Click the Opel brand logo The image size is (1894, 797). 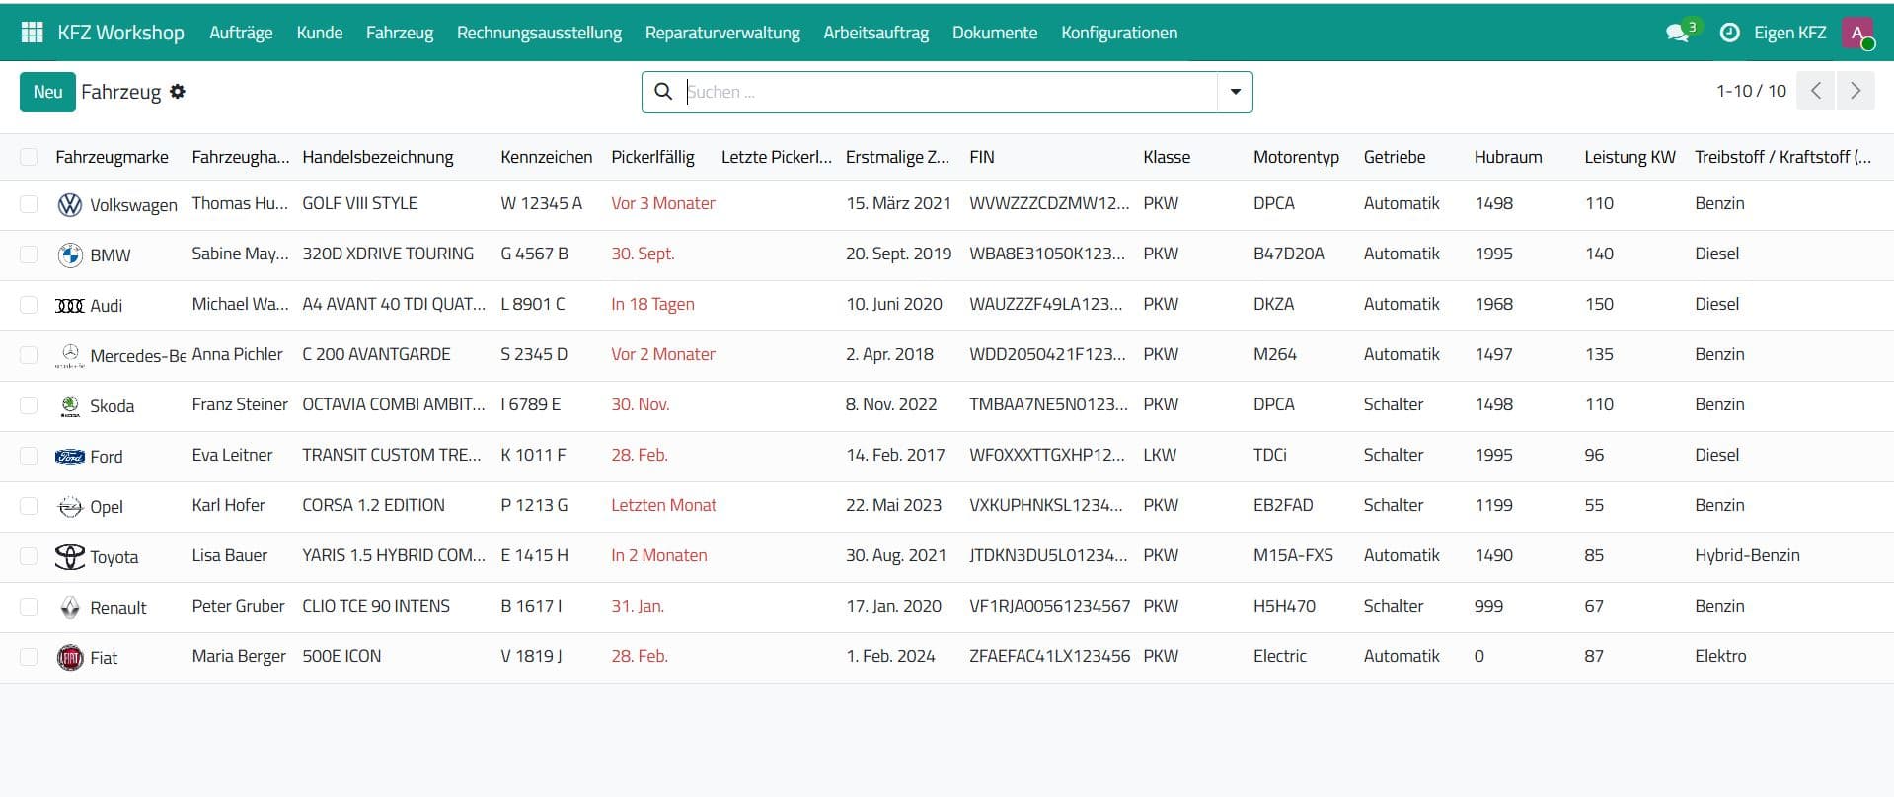click(70, 507)
